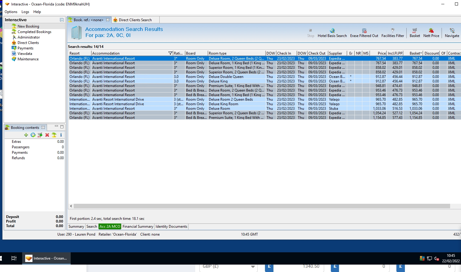Switch to the Direct Clients Search tab
461x272 pixels.
pyautogui.click(x=135, y=20)
